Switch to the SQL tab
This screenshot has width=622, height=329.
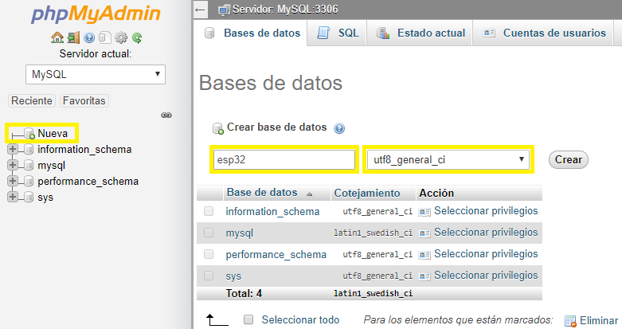[337, 33]
